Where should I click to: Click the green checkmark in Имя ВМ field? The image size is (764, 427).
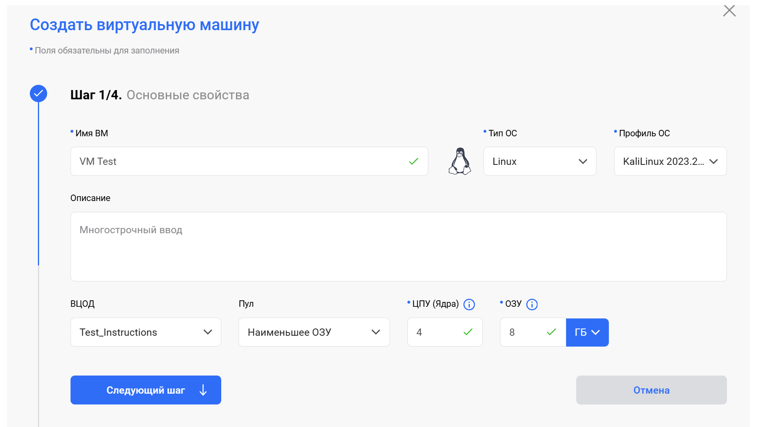tap(413, 161)
